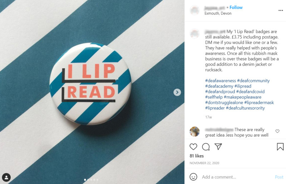Like the post with the heart icon
This screenshot has width=286, height=184.
click(x=193, y=146)
